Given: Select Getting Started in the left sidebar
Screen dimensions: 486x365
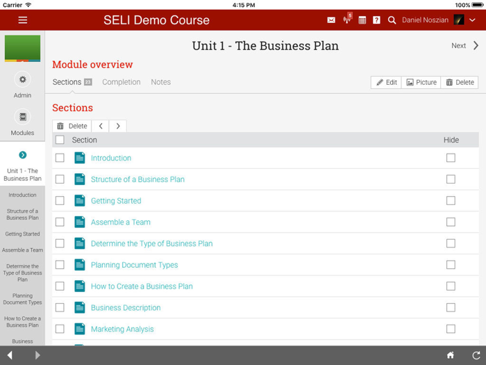Looking at the screenshot, I should click(x=22, y=234).
